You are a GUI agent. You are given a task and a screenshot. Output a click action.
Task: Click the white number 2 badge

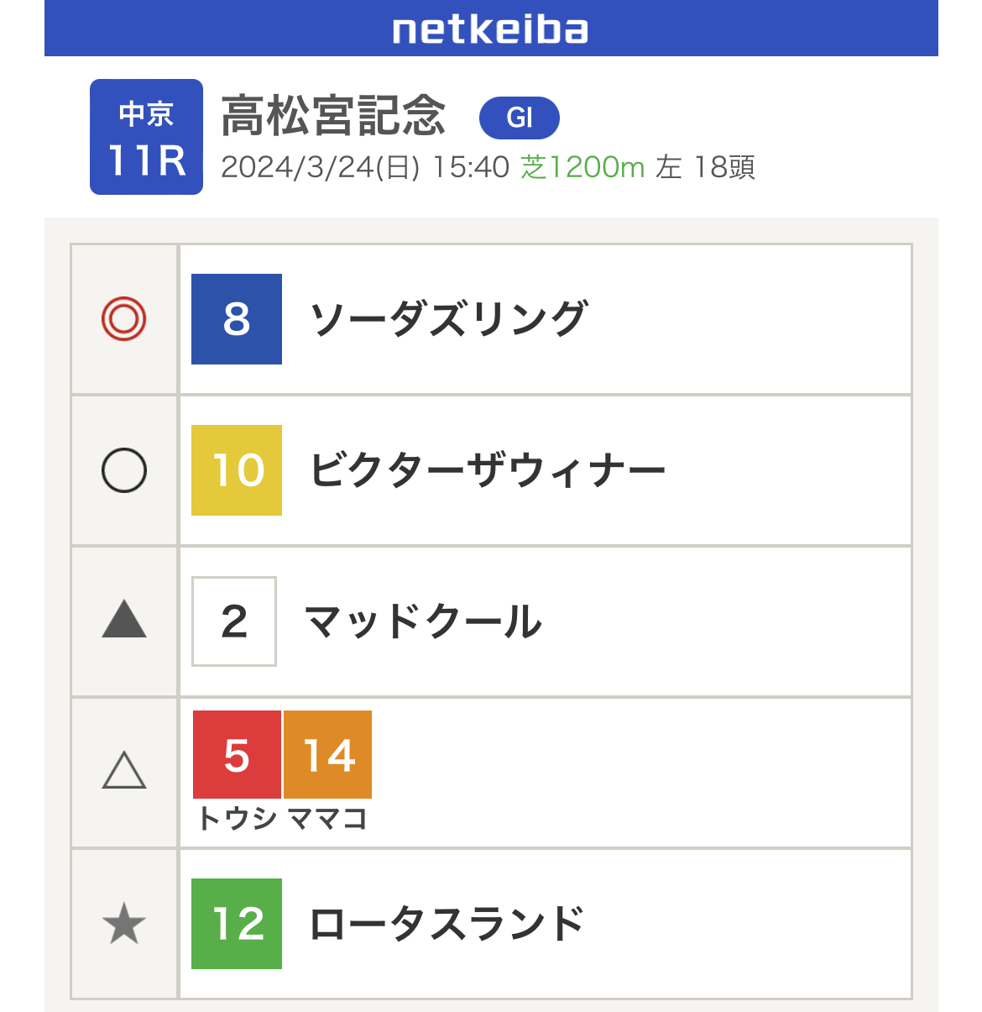tap(234, 621)
